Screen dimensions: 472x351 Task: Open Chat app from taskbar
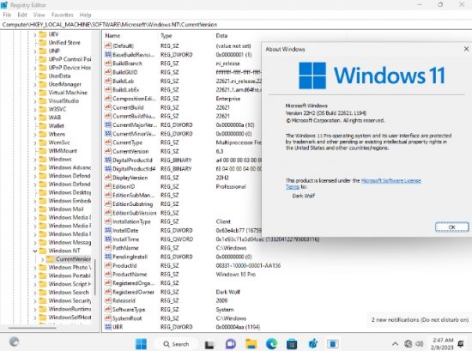[x=231, y=344]
